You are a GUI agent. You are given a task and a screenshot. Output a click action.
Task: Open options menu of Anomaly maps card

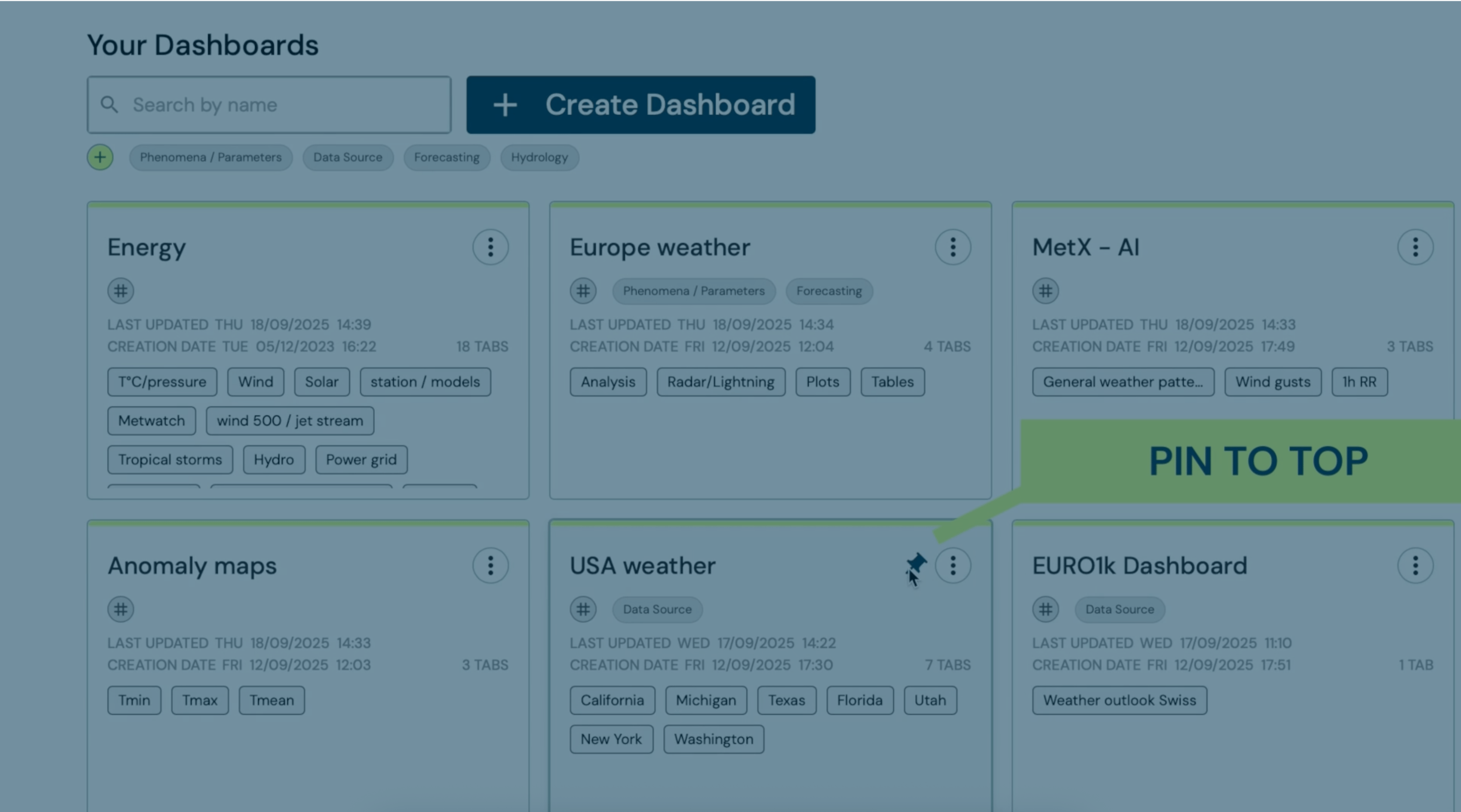490,565
